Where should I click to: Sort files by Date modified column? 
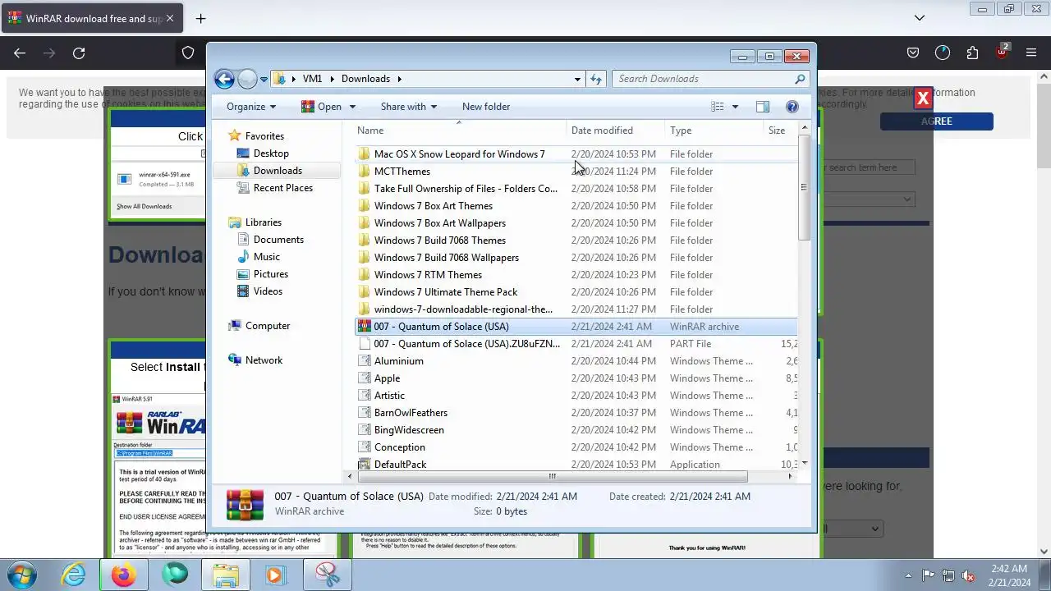pos(616,131)
